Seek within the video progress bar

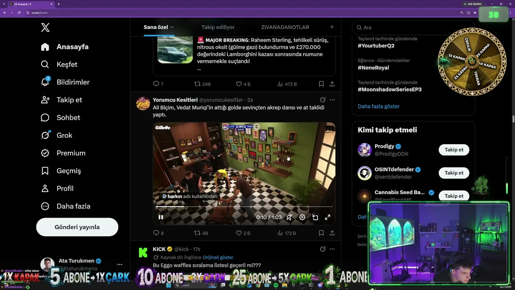click(x=244, y=207)
